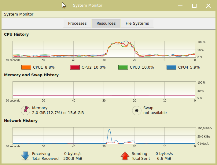This screenshot has width=217, height=165.
Task: Open the System Monitor menu
Action: 19,14
